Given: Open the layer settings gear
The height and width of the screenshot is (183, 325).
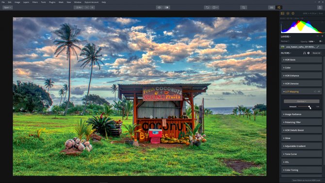Looking at the screenshot, I should tap(321, 41).
